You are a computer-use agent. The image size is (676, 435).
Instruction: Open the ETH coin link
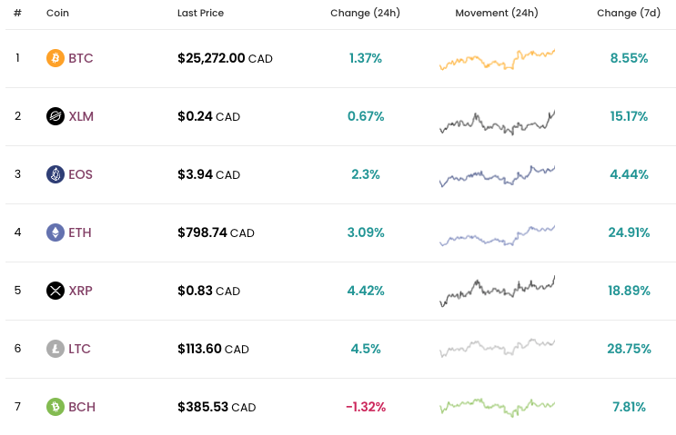click(x=80, y=232)
